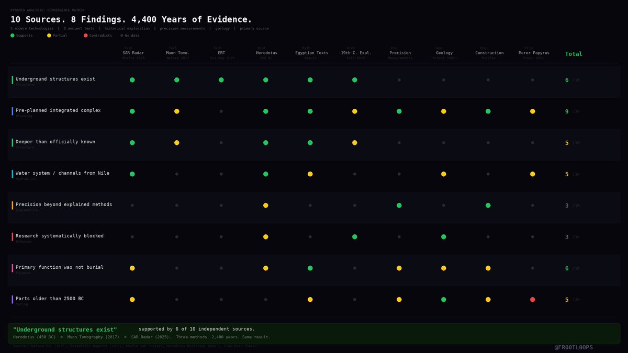Click yellow Herodotus dot for Research systematically blocked
This screenshot has height=353, width=628.
(266, 237)
